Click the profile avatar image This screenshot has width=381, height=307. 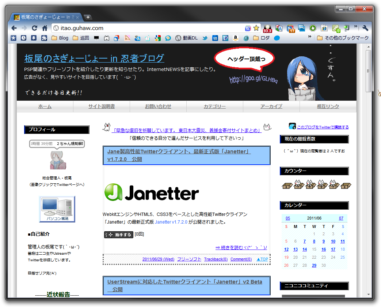pos(58,160)
